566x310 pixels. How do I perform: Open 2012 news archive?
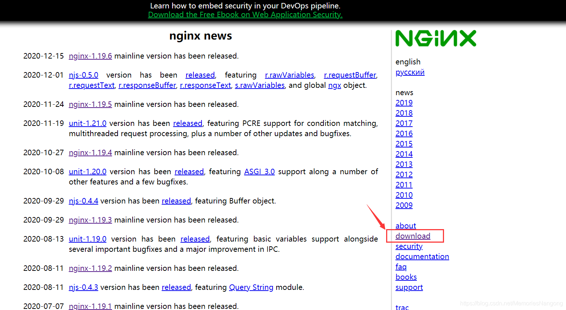tap(404, 175)
